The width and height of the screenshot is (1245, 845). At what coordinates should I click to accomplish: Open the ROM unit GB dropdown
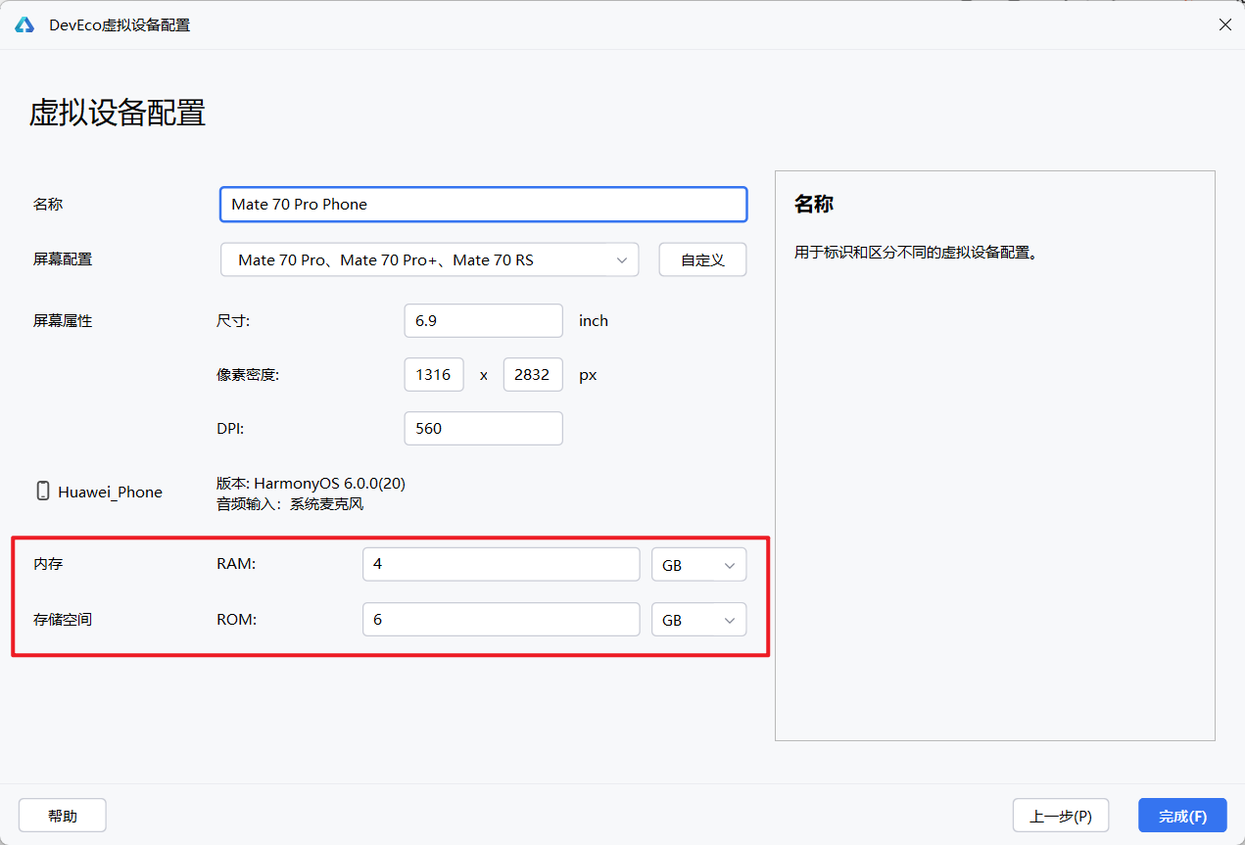pos(698,620)
